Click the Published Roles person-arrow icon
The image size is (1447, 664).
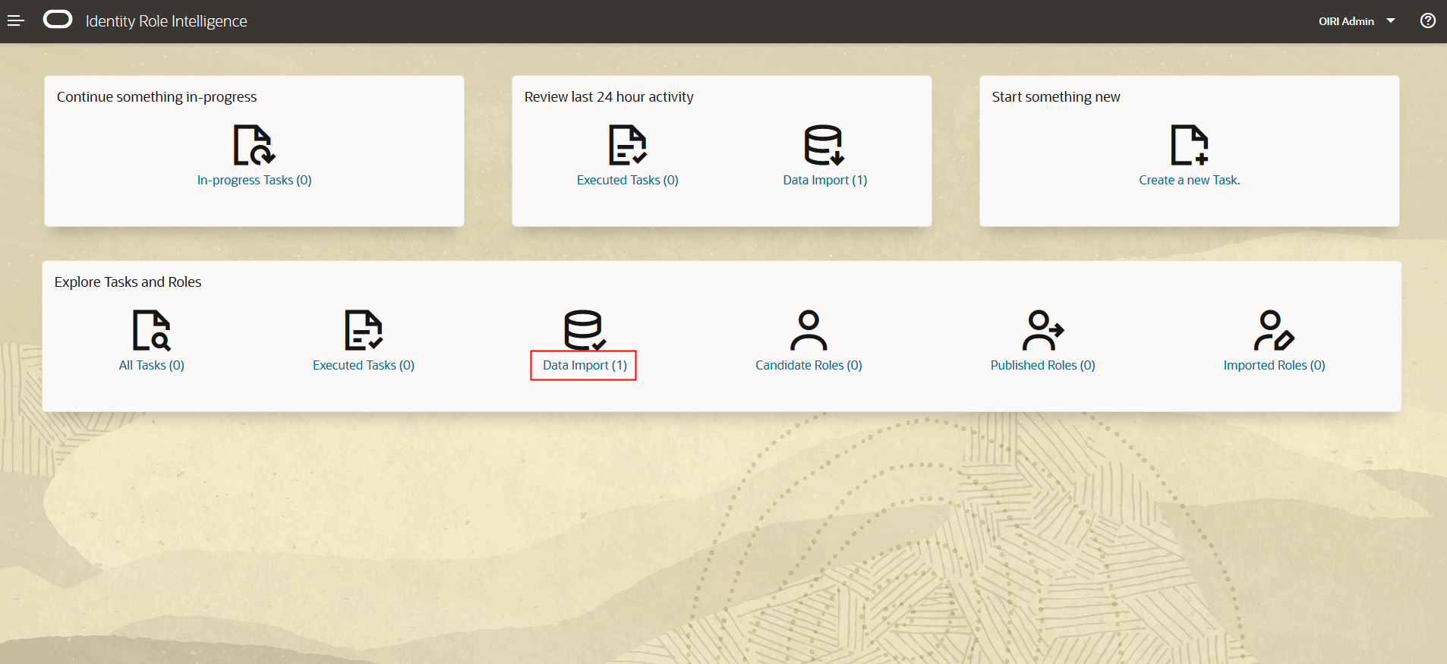(1043, 330)
